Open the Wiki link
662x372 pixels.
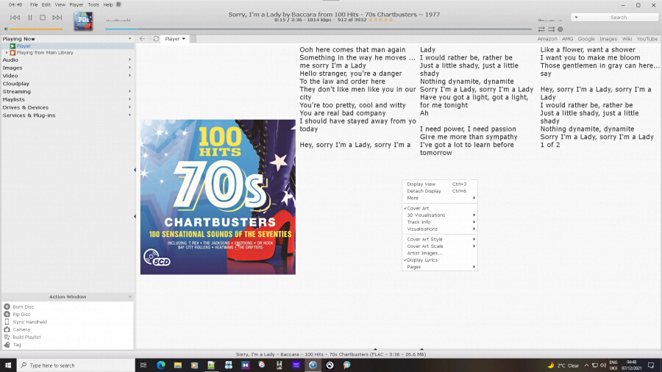coord(627,39)
